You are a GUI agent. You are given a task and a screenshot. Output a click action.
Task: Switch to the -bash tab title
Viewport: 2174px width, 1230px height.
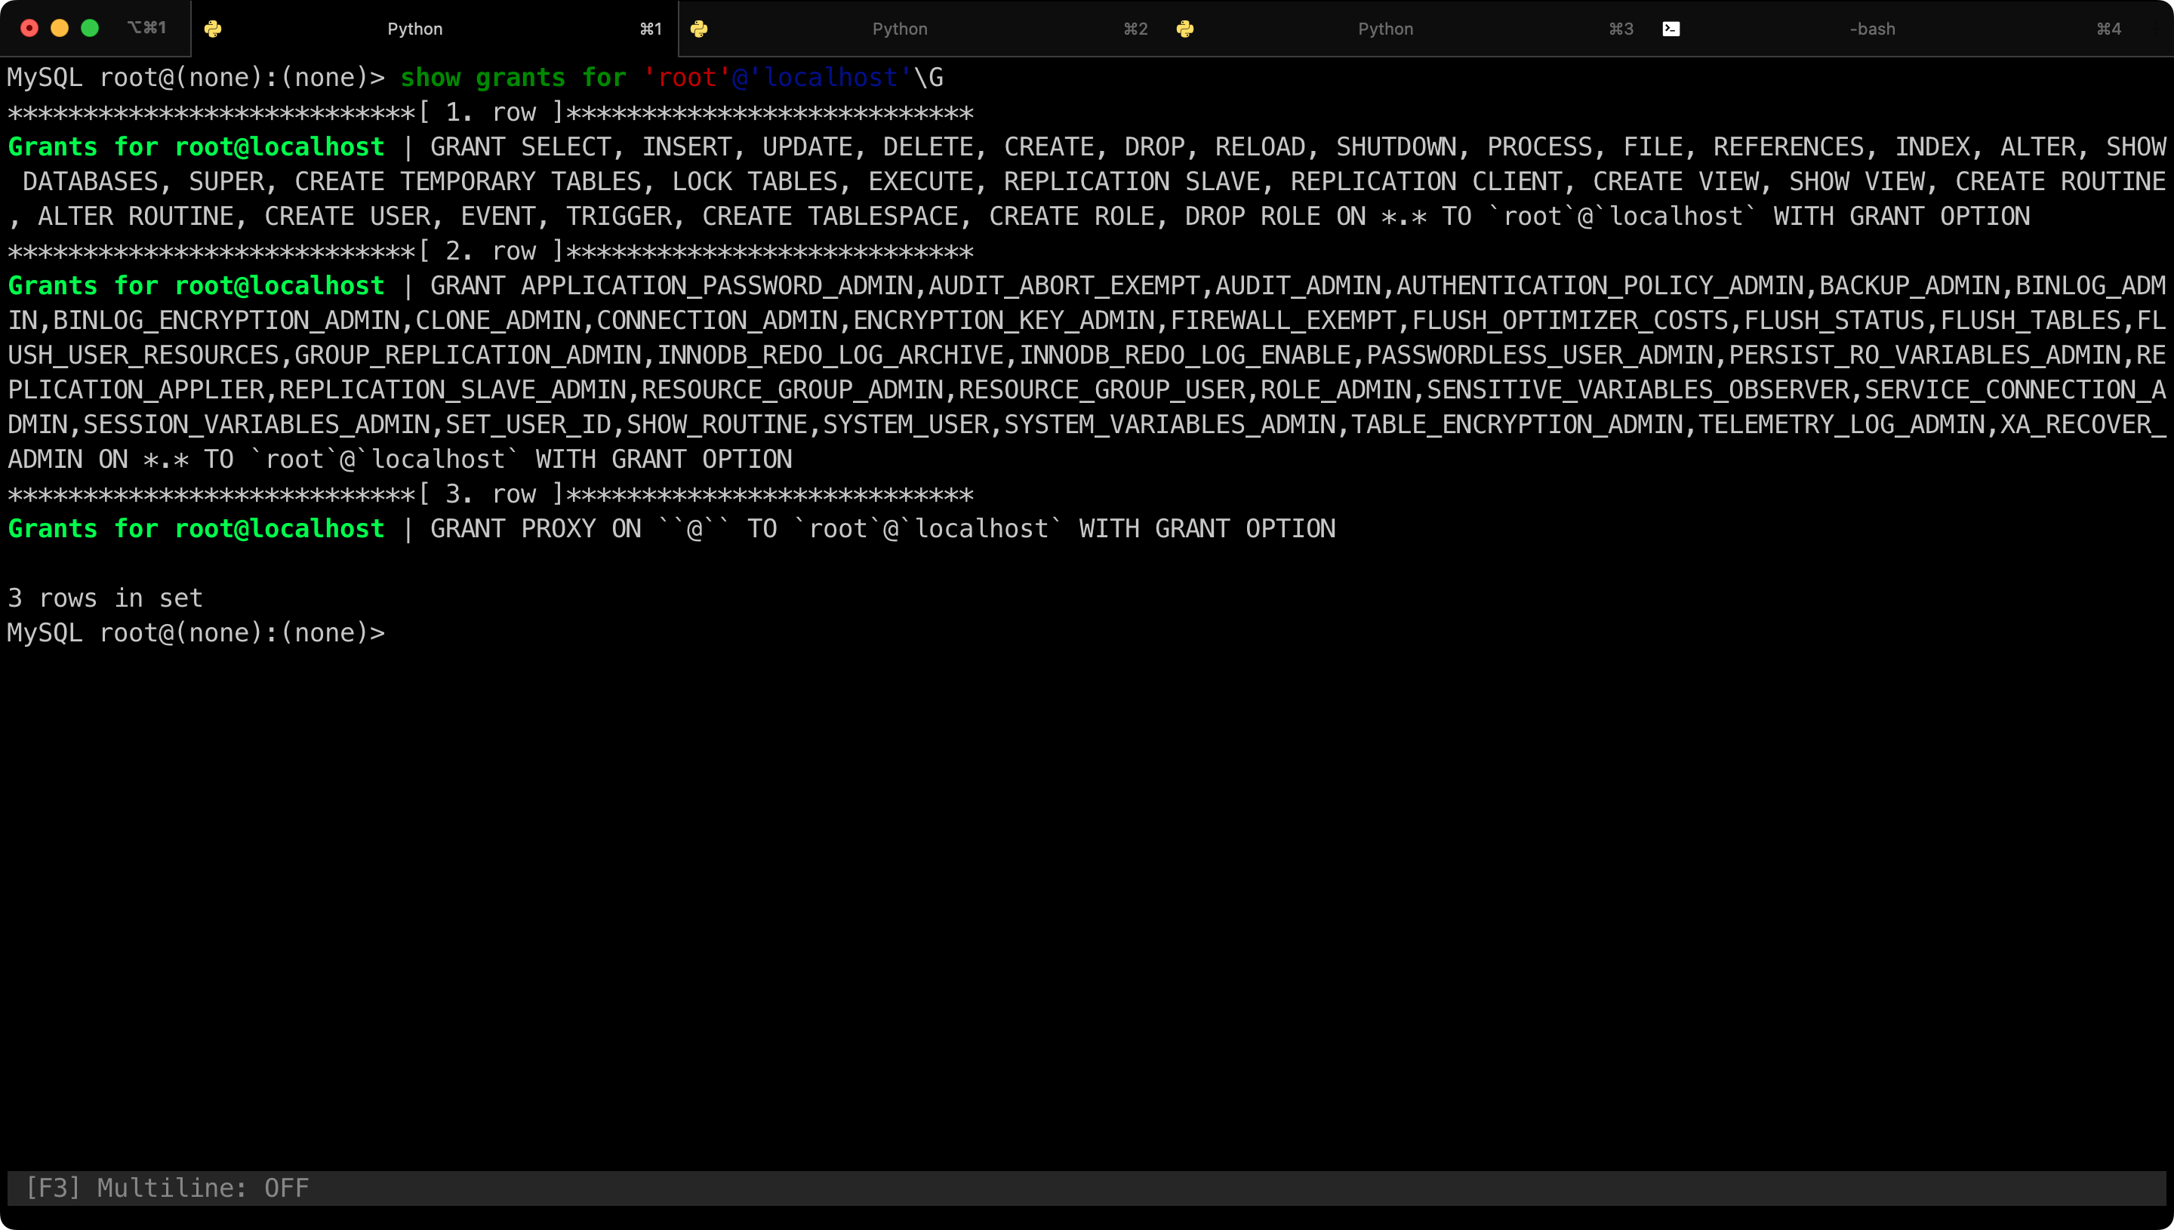tap(1871, 29)
